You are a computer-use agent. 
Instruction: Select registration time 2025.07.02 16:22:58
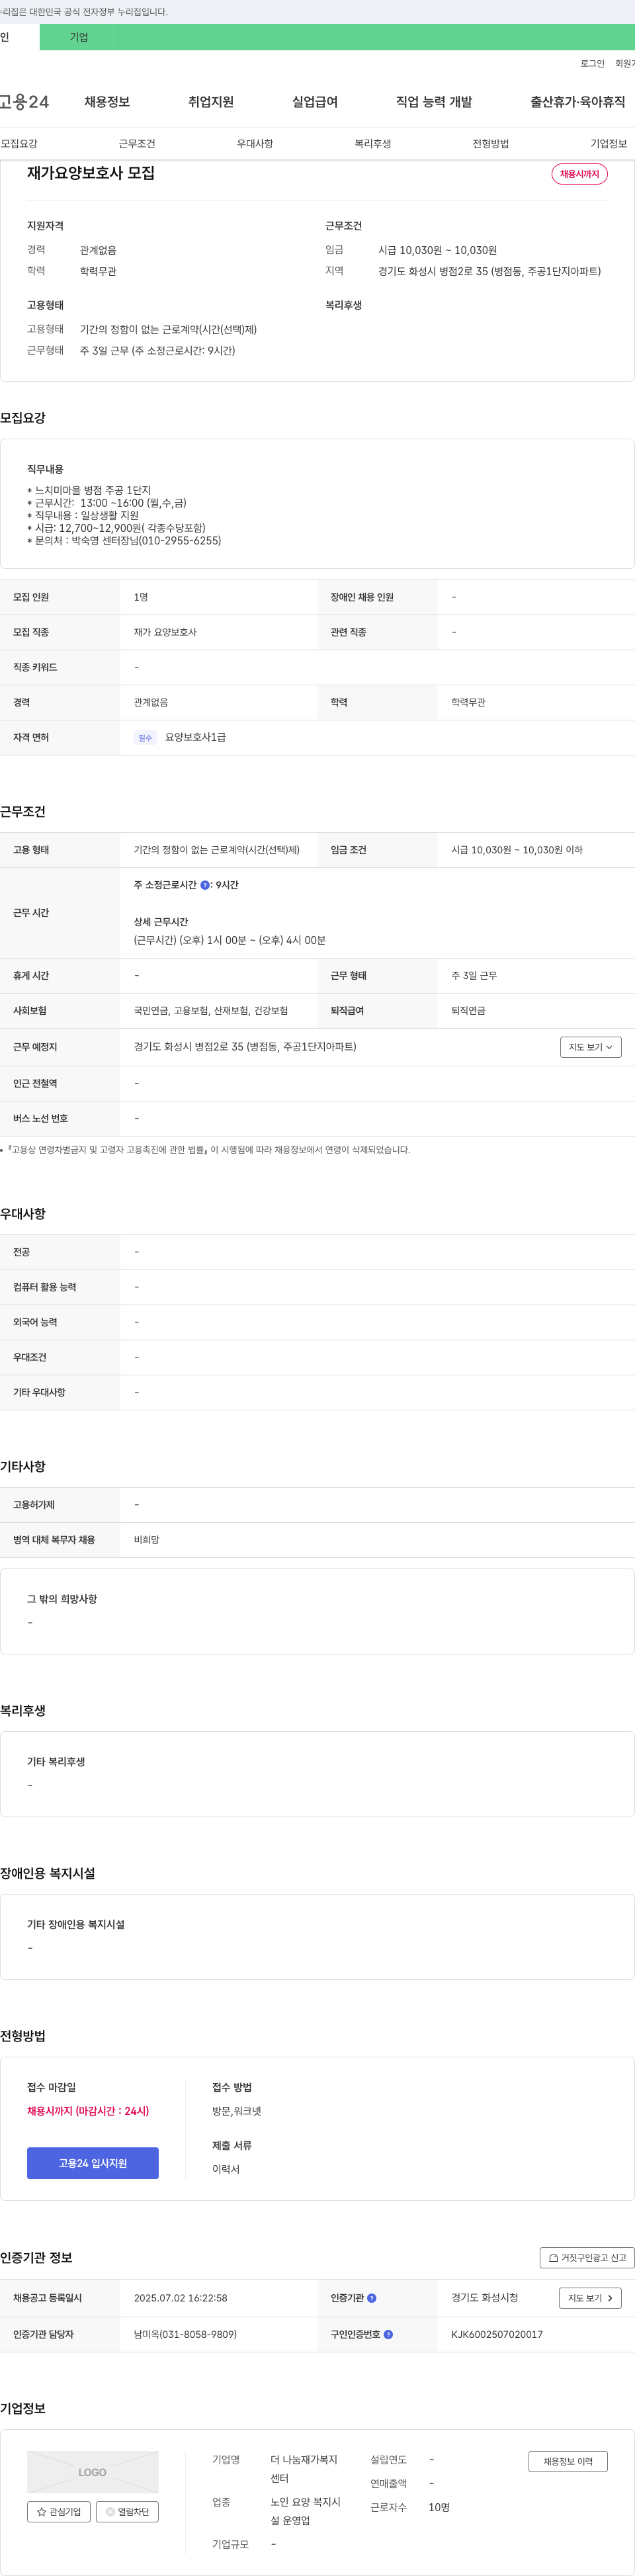click(x=180, y=2298)
